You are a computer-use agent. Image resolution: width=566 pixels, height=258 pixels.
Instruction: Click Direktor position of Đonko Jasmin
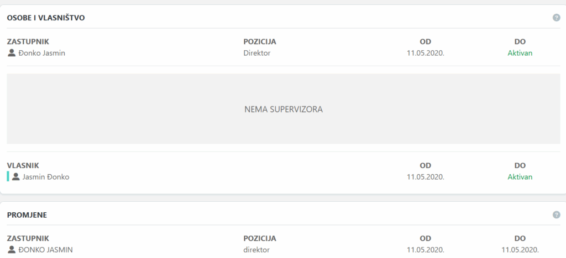click(x=256, y=53)
